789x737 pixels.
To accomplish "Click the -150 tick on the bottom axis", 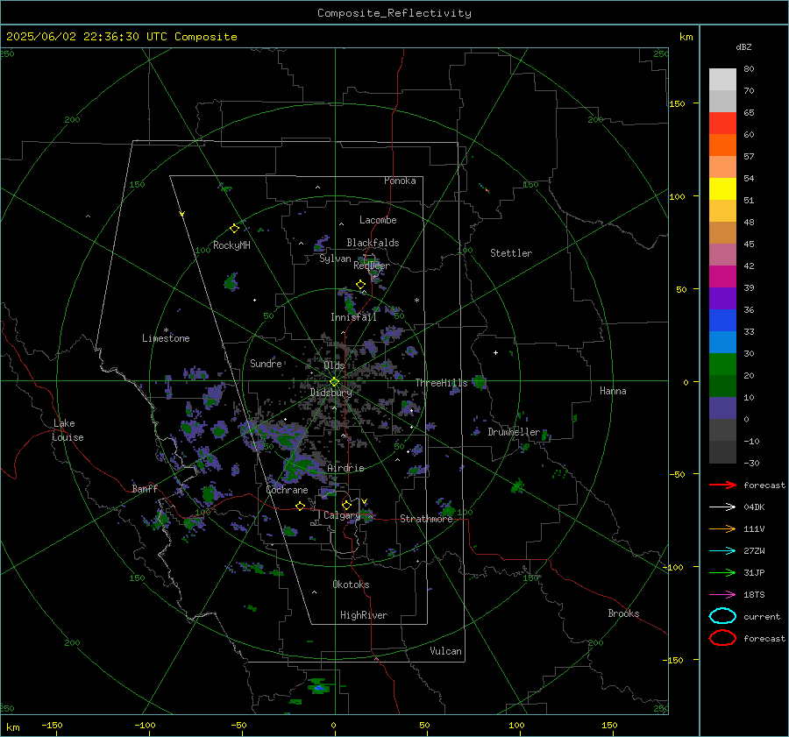I will tap(52, 725).
